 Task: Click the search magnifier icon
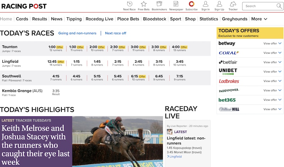(279, 6)
